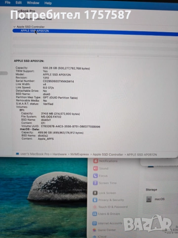Select the Apple SSD Controller row
Screen dimensions: 178x238
tap(31, 27)
